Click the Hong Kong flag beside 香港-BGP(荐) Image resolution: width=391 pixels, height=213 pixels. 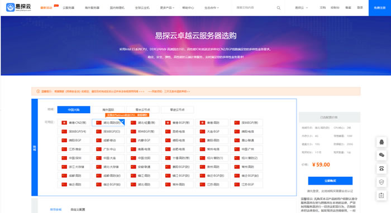[x=168, y=123]
